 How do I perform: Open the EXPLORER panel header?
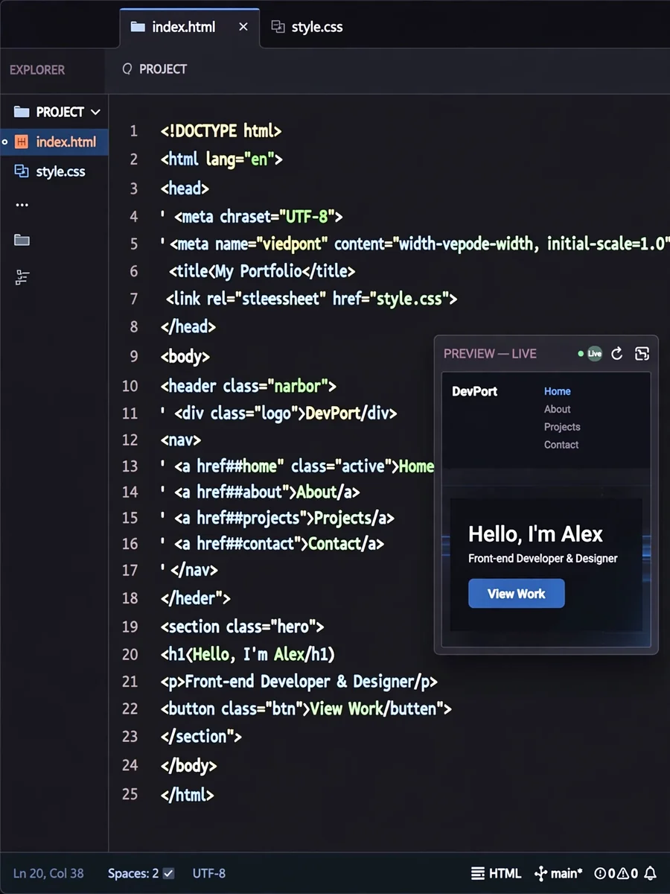point(37,70)
